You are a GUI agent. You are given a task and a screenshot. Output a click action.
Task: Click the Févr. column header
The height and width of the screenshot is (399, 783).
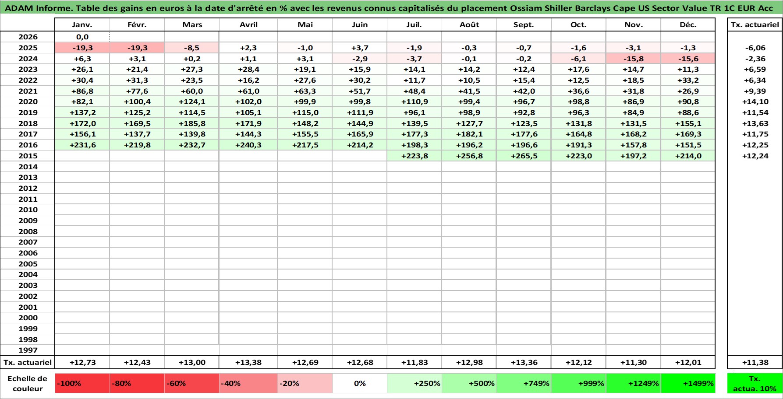[x=137, y=24]
